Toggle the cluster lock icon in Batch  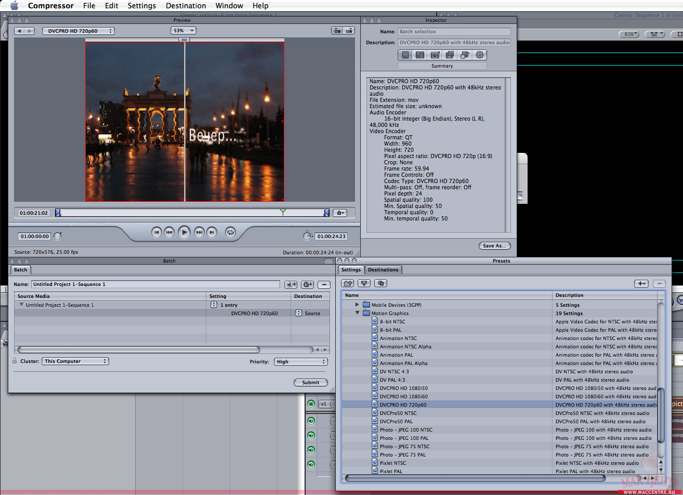(x=15, y=360)
